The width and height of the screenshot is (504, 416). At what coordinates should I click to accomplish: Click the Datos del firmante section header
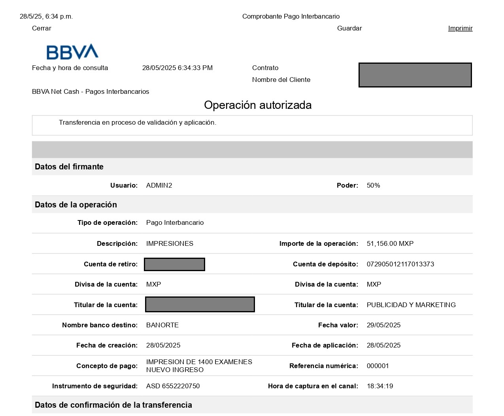[69, 167]
